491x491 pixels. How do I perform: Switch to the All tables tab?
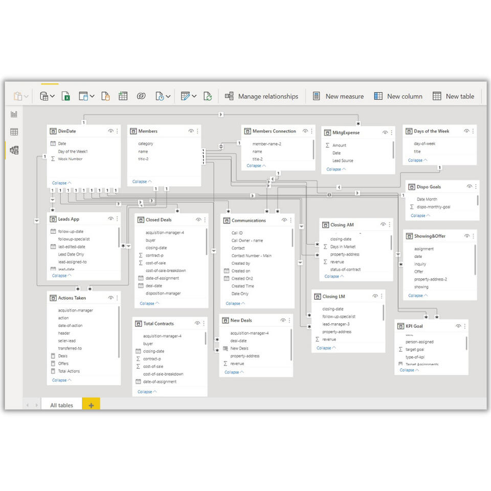click(x=61, y=405)
